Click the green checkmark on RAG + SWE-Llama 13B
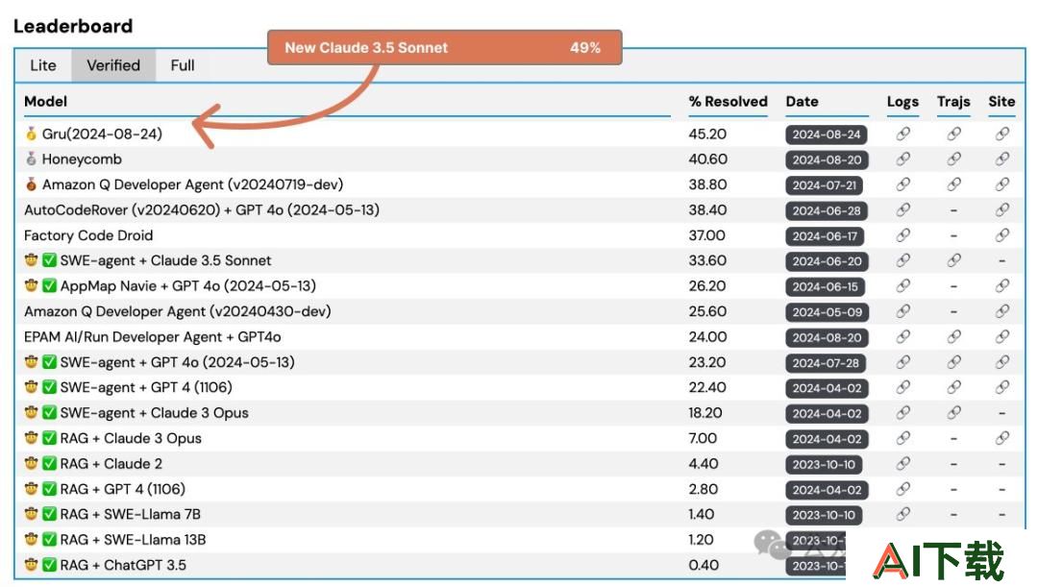Screen dimensions: 1038x587 pyautogui.click(x=50, y=540)
